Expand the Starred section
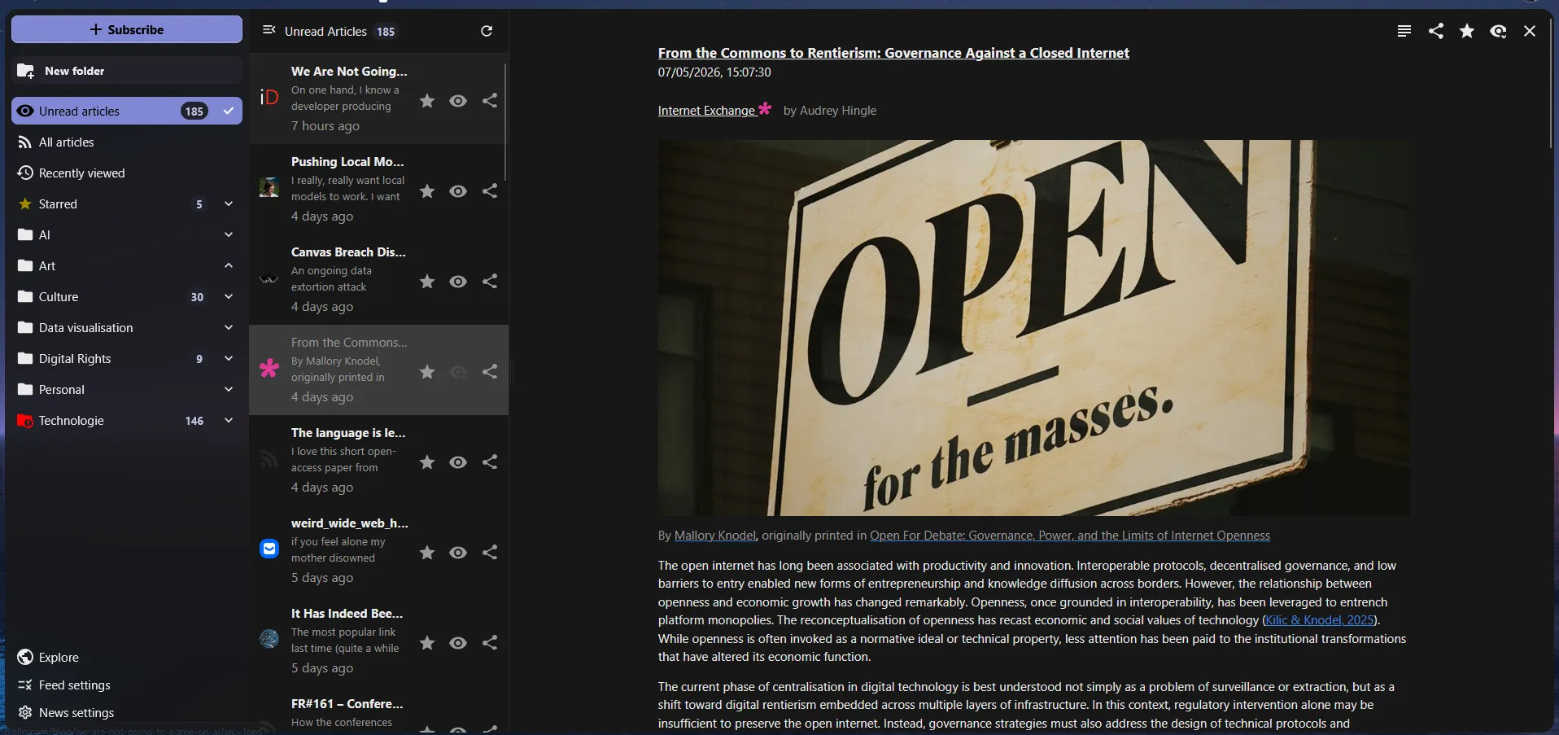 pos(229,204)
